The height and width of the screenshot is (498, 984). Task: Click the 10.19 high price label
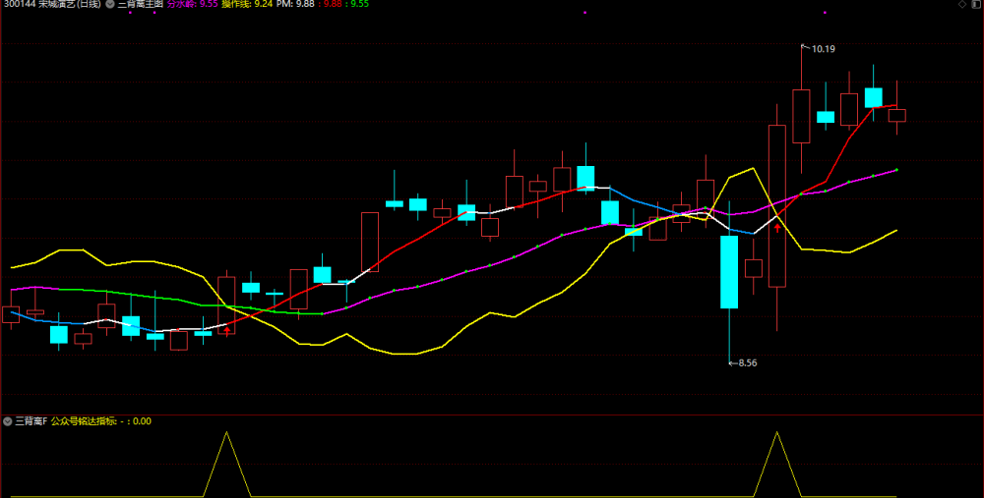click(823, 49)
